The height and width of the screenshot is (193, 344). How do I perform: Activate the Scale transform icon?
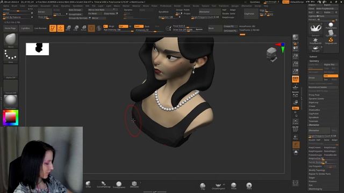coord(76,28)
